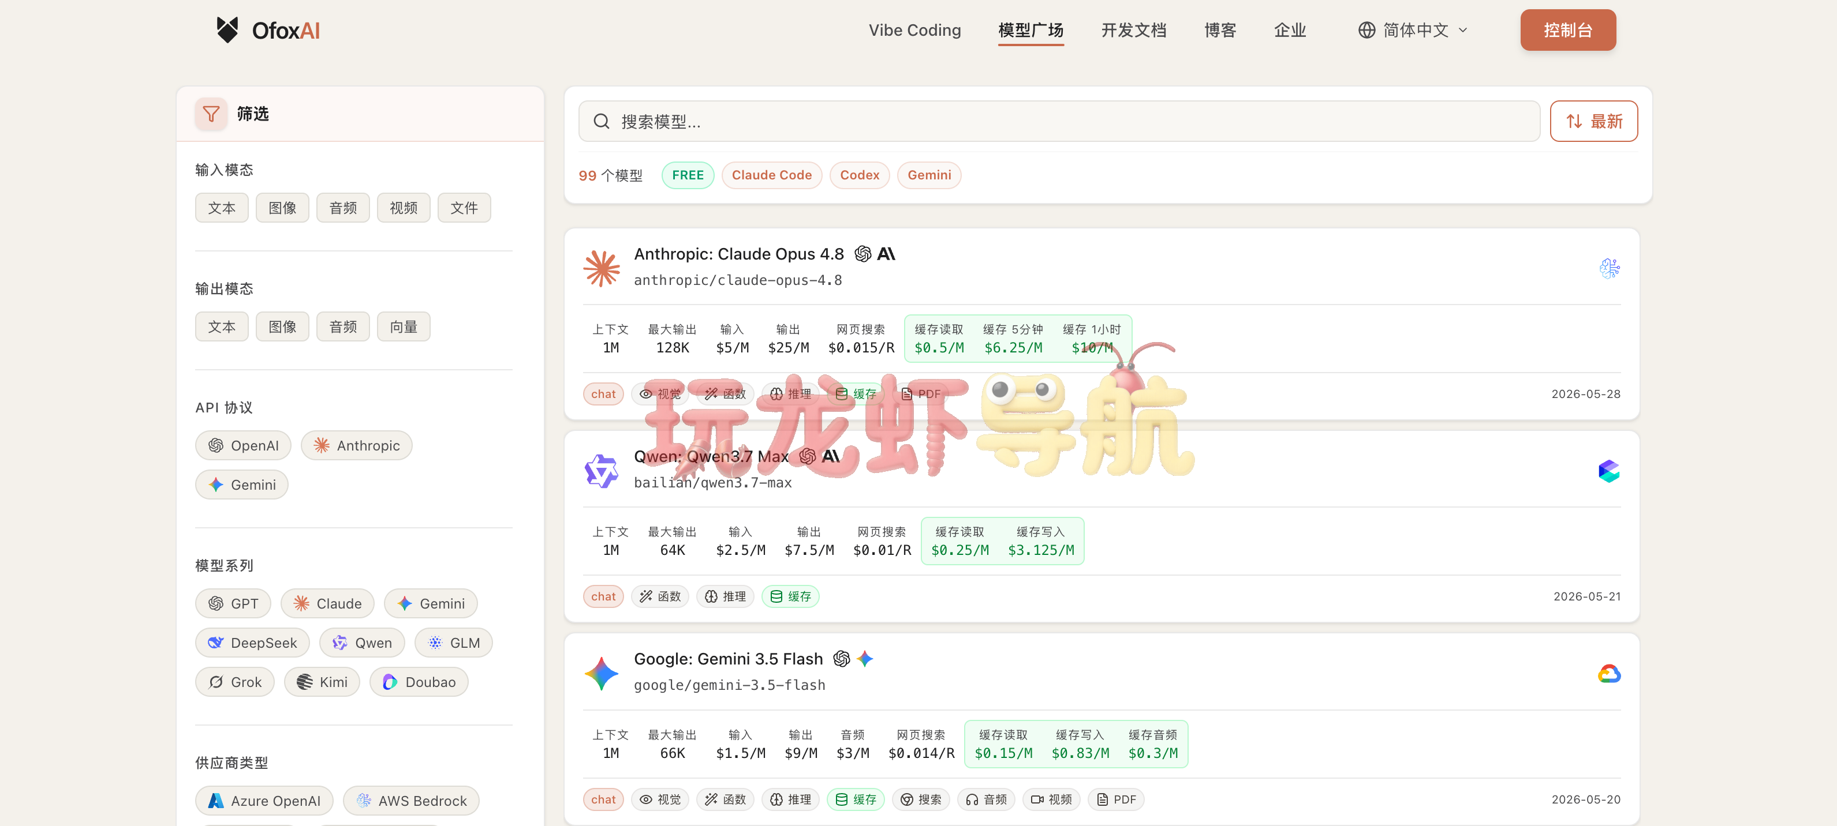Click the 控制台 console button
Image resolution: width=1837 pixels, height=826 pixels.
(1567, 30)
